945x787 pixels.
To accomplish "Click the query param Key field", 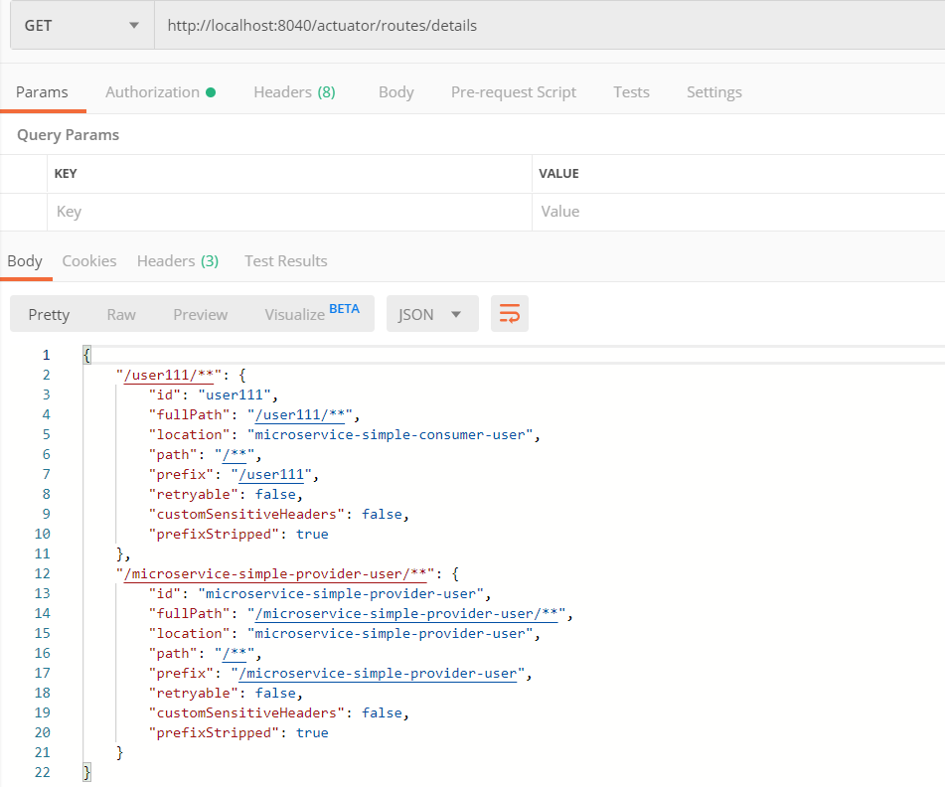I will (289, 212).
